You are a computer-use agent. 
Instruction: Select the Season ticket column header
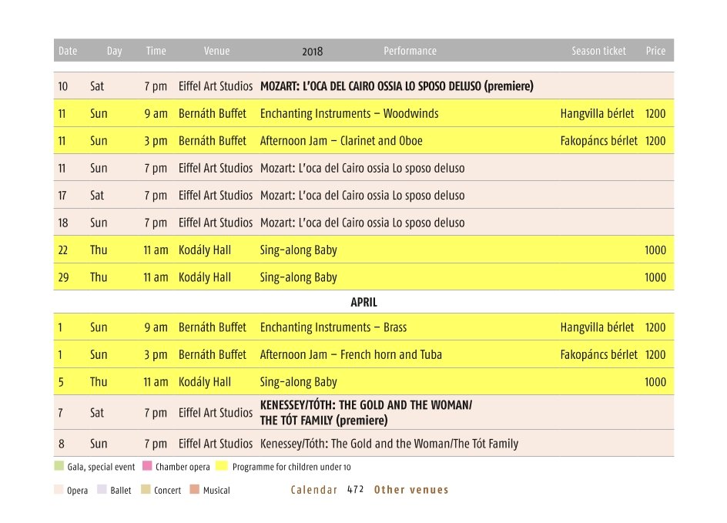(x=598, y=51)
